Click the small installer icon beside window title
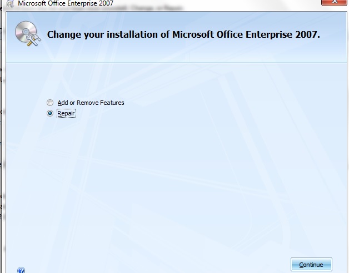 pyautogui.click(x=9, y=3)
